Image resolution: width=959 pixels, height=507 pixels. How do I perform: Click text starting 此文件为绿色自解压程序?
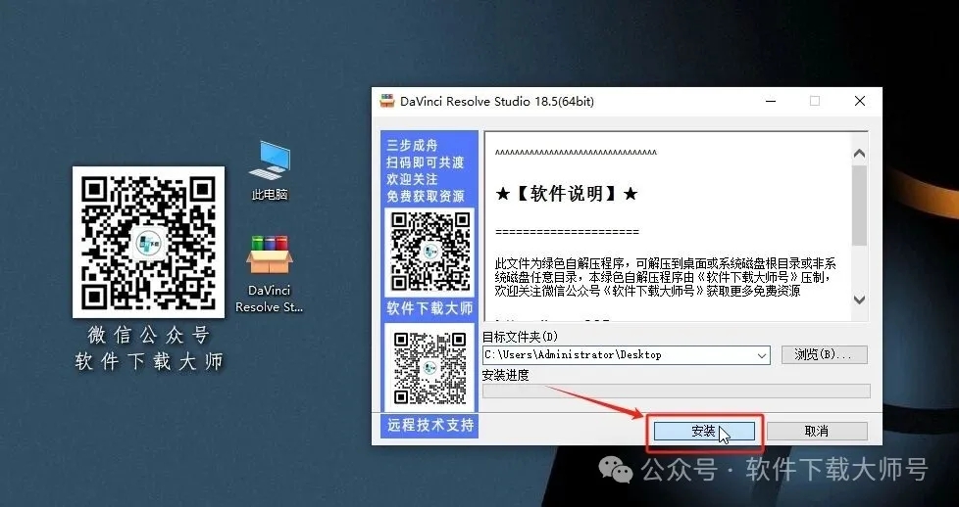click(x=666, y=277)
